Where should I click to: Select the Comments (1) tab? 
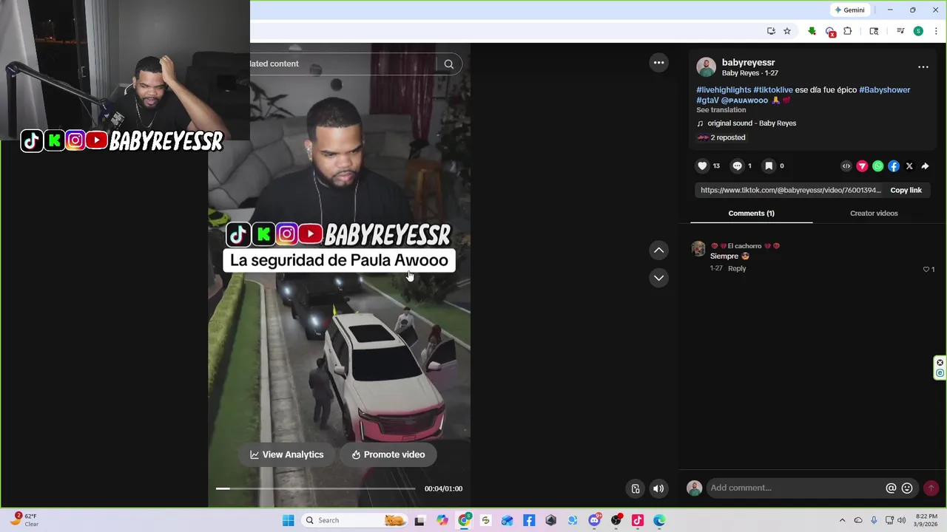(751, 214)
